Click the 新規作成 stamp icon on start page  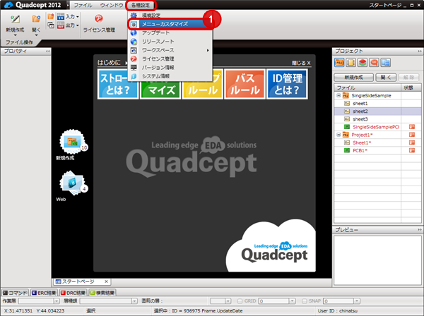[72, 142]
